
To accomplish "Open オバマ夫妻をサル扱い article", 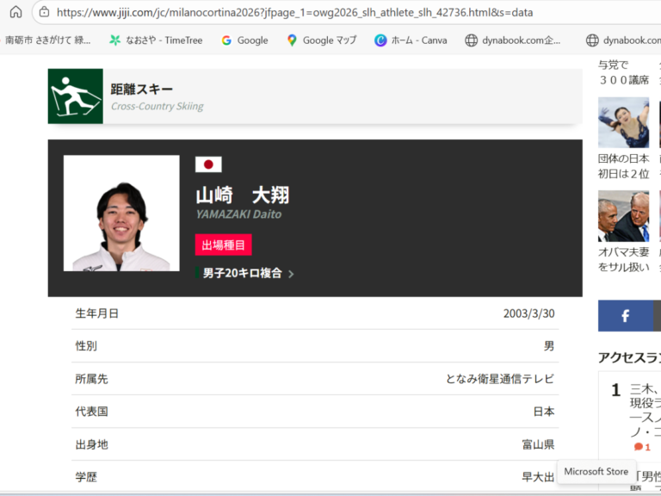I will tap(623, 259).
